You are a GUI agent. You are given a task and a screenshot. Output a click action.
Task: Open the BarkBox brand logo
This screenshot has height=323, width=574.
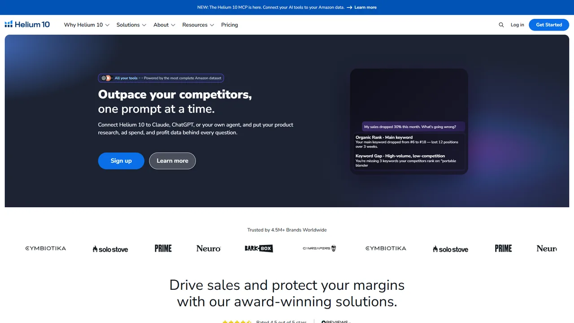(x=259, y=248)
